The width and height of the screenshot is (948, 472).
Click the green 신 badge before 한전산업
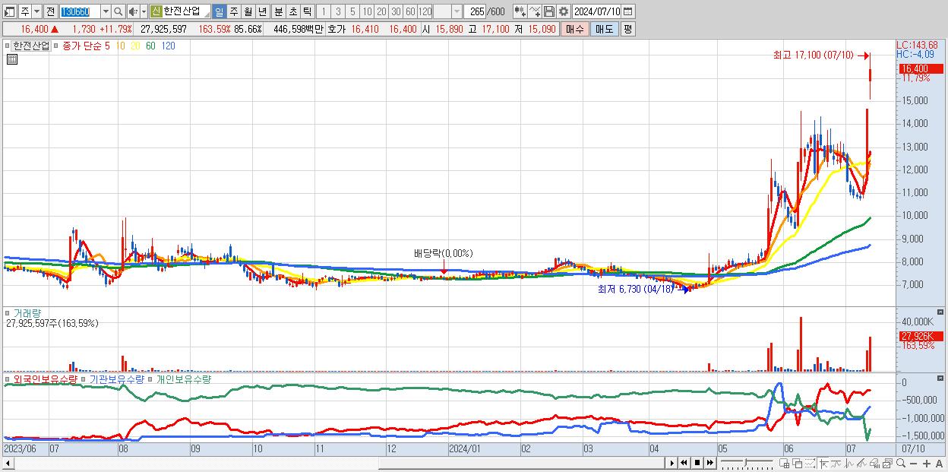156,11
